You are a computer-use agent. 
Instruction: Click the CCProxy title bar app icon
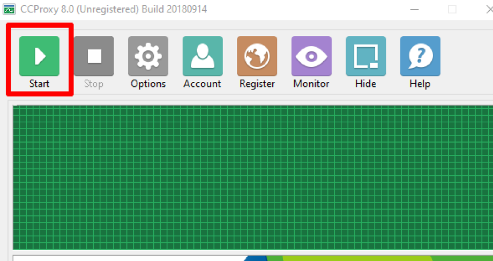tap(9, 9)
